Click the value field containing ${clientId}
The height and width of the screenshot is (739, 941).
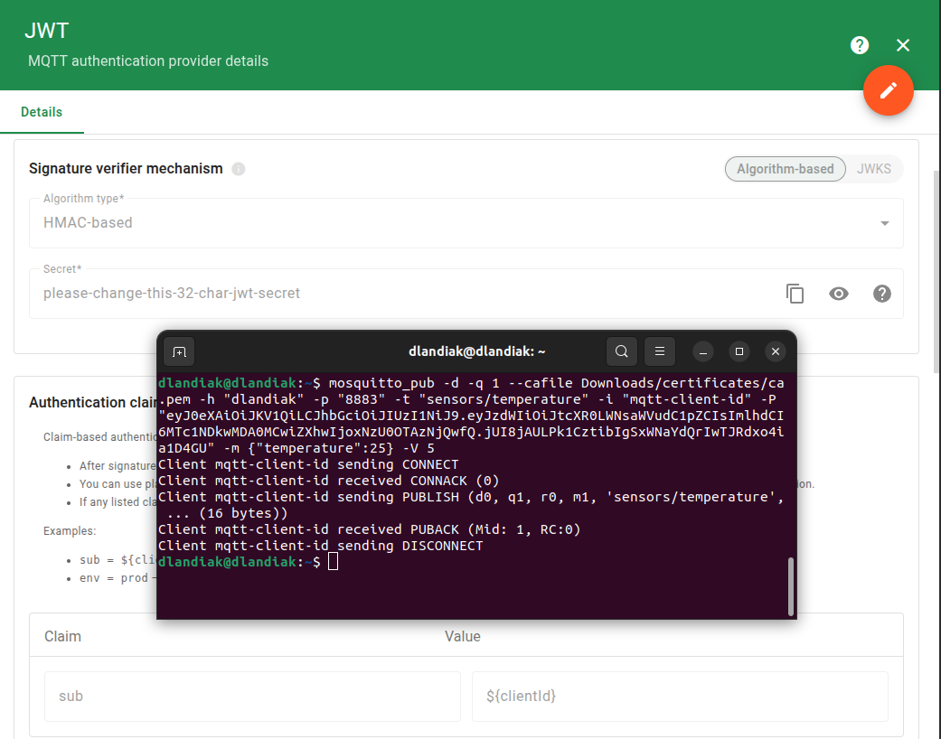679,697
